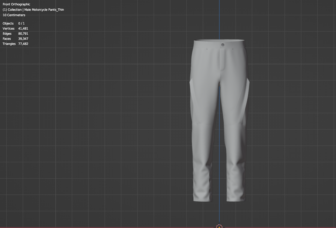
Task: Click the "Faces" statistics label
Action: [7, 39]
